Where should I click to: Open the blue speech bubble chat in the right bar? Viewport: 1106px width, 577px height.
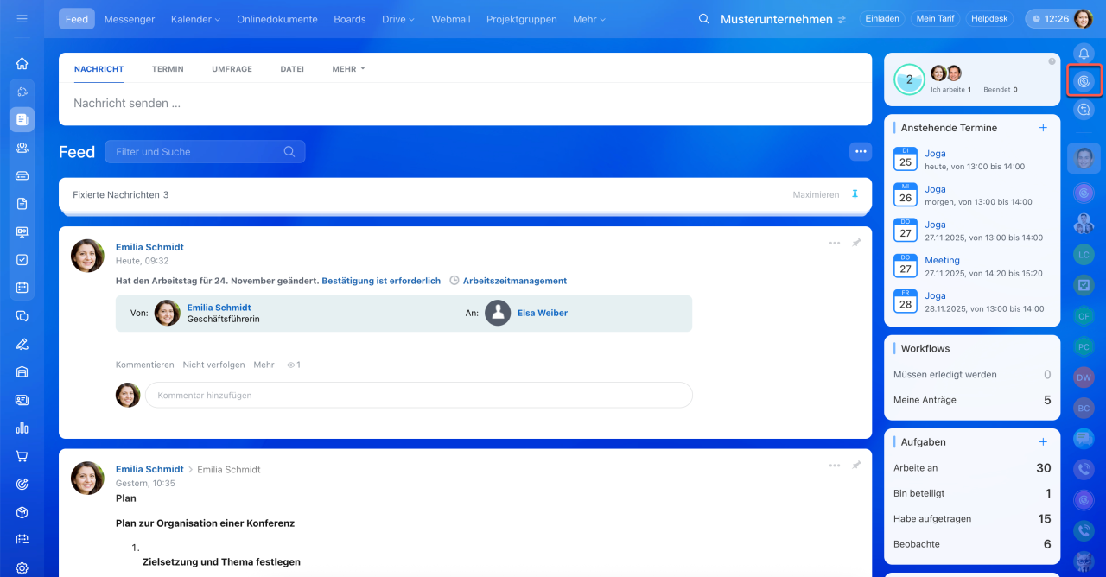(1084, 439)
